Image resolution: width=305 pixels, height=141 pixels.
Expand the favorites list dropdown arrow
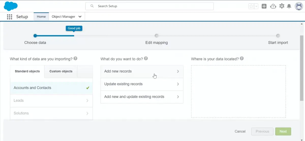256,6
